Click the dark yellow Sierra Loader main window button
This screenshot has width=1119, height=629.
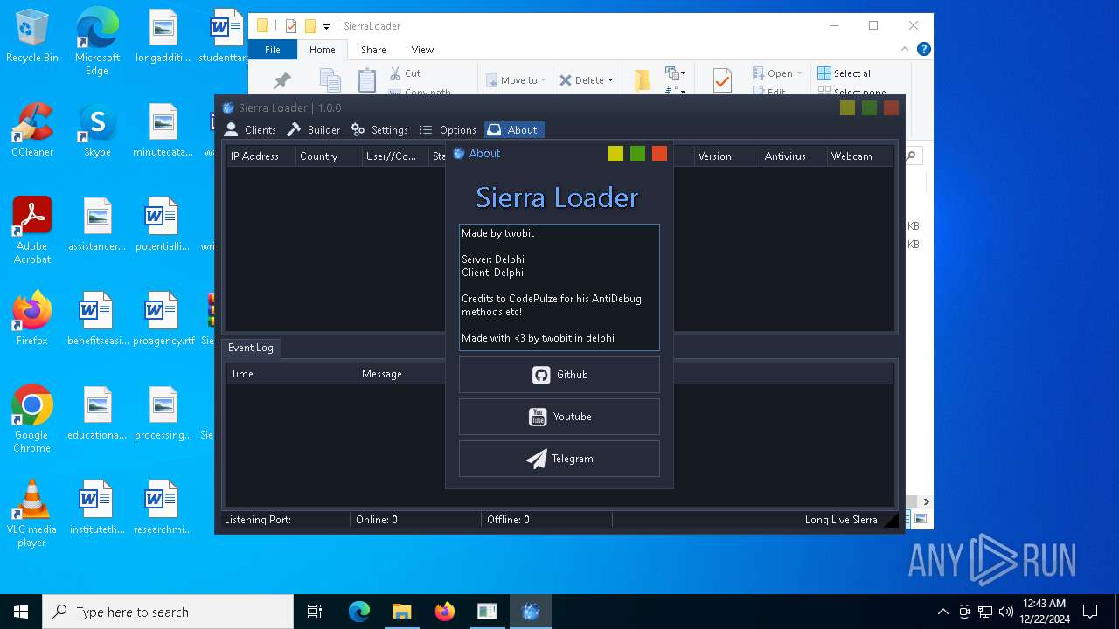847,108
